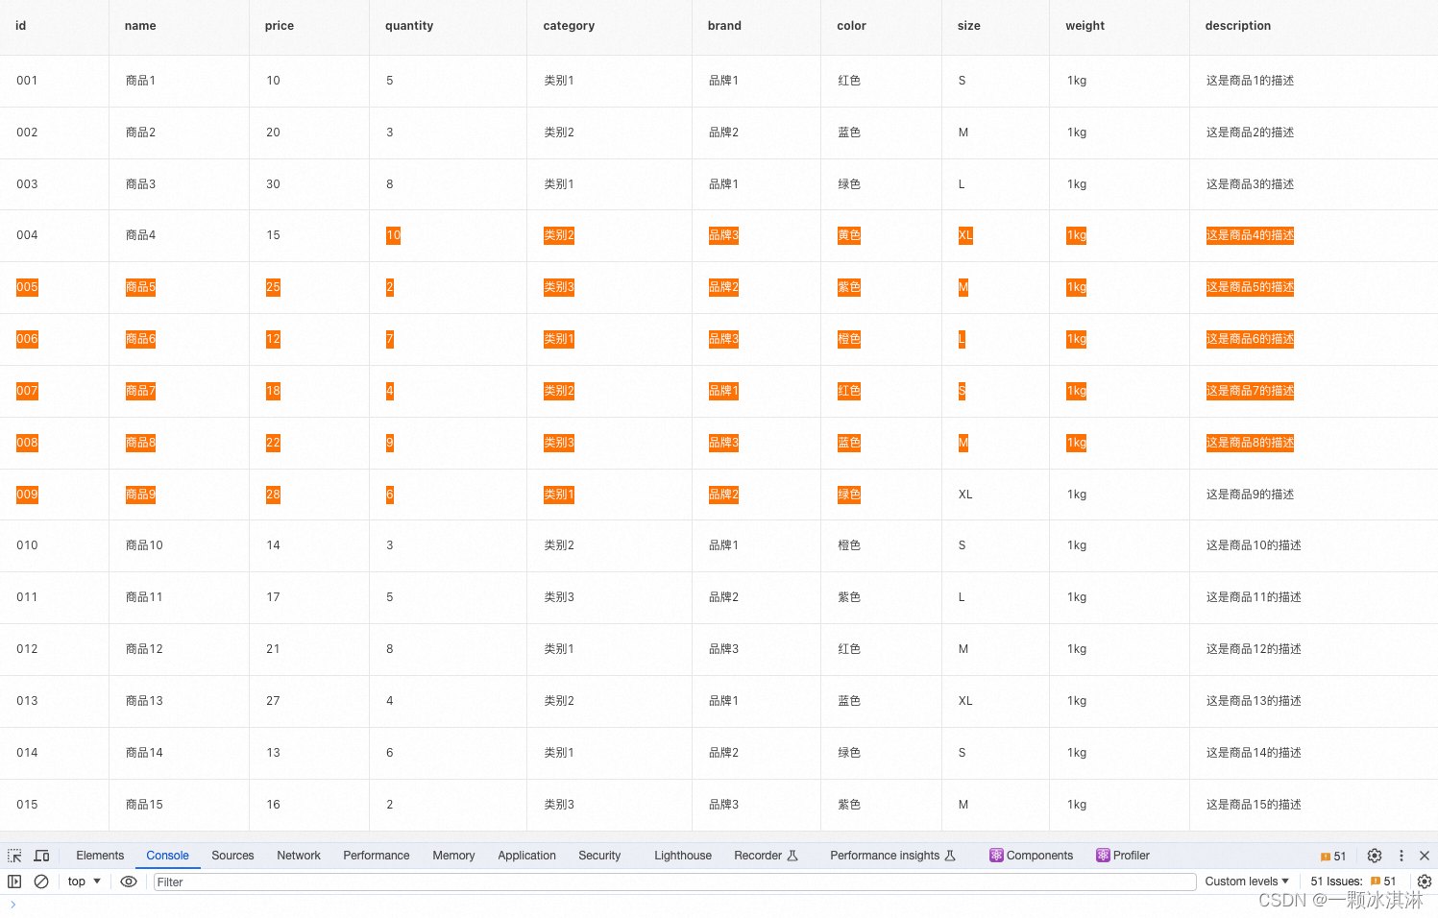Click description cell 这是商品1的描述
This screenshot has width=1438, height=918.
click(1250, 81)
